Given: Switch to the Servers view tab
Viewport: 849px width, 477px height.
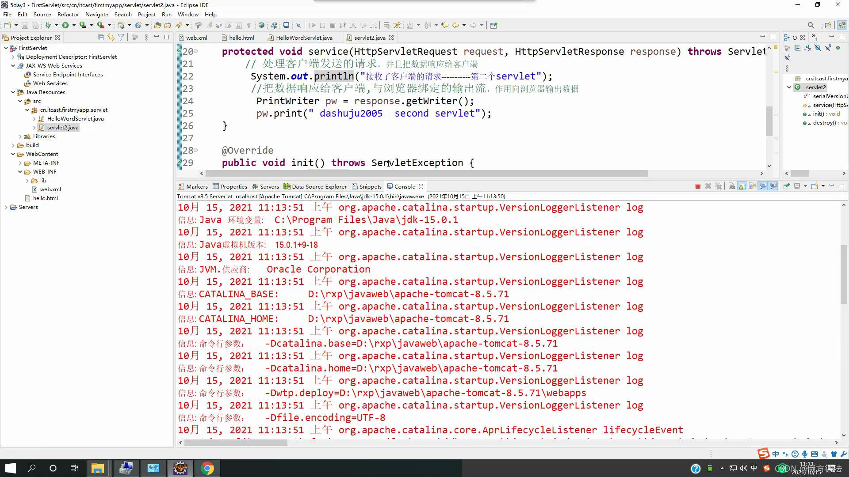Looking at the screenshot, I should pos(265,186).
